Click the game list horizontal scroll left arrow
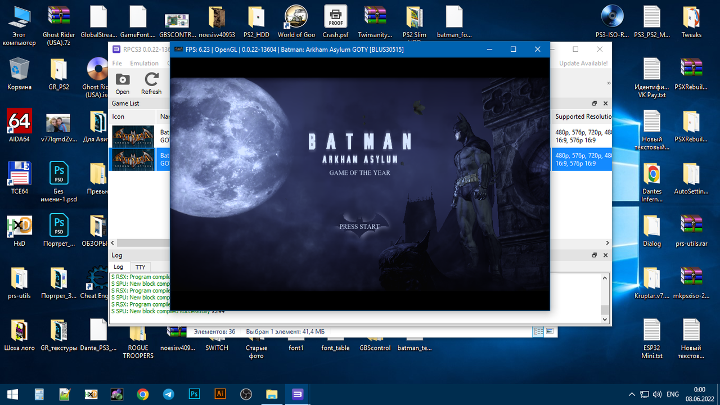The height and width of the screenshot is (405, 720). (112, 243)
